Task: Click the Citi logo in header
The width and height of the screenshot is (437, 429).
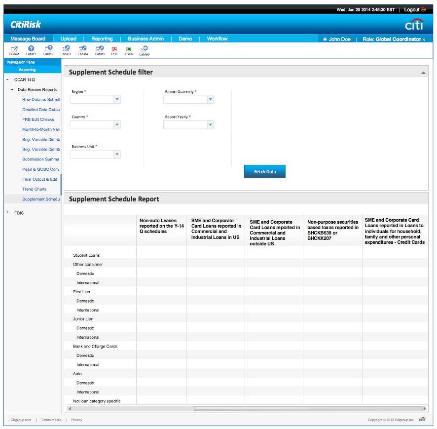Action: coord(415,24)
